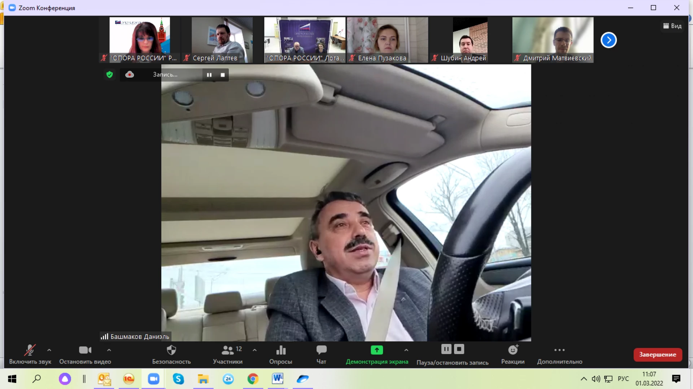Open Task View taskbar button
693x389 pixels.
84,379
